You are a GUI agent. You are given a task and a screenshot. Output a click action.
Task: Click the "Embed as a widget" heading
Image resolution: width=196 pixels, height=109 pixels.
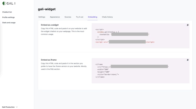pyautogui.click(x=50, y=25)
